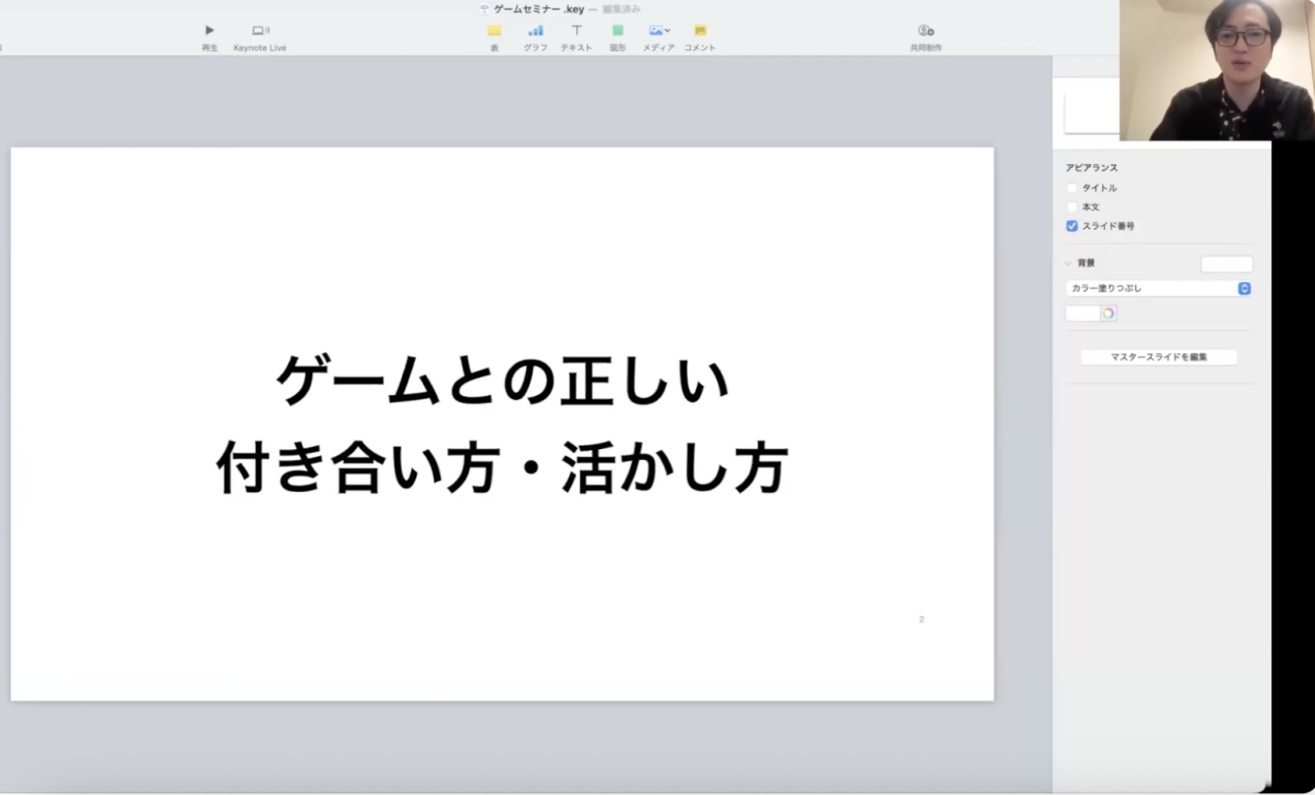Add a comment with コメント icon
The height and width of the screenshot is (795, 1315).
pyautogui.click(x=700, y=30)
